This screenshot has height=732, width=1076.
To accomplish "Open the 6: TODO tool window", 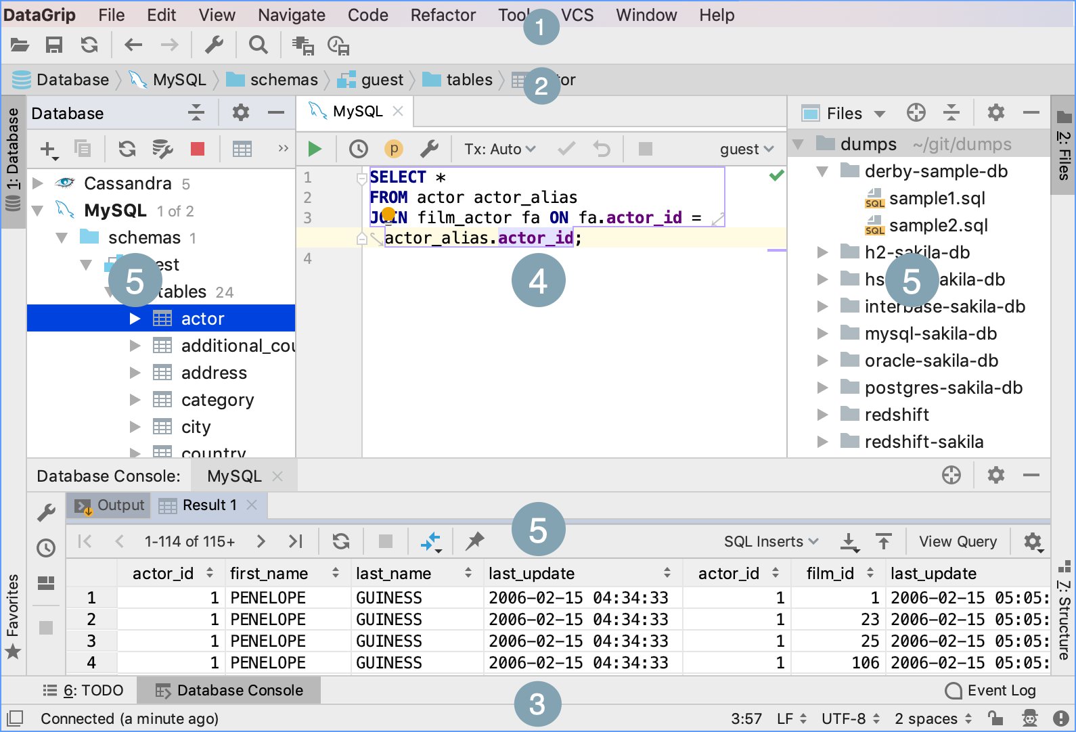I will 83,690.
